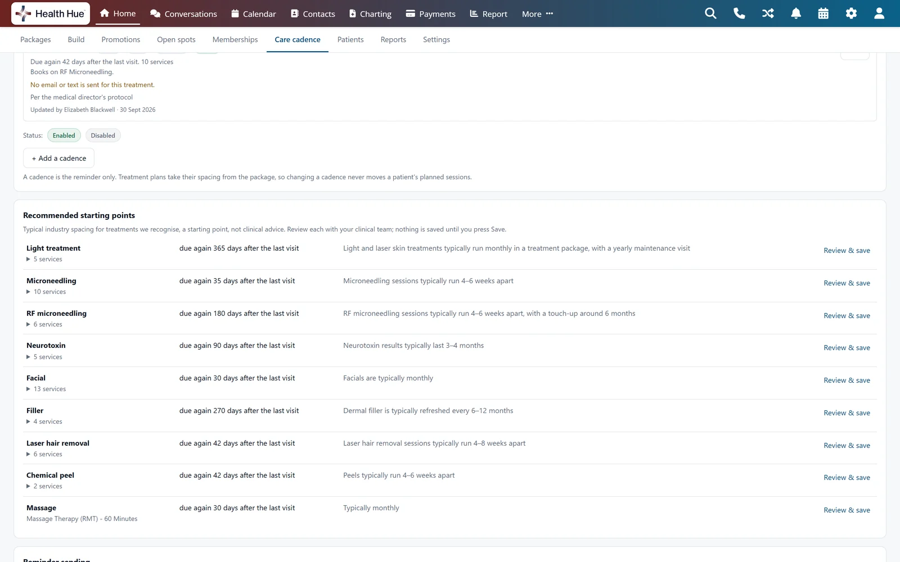This screenshot has height=562, width=900.
Task: Open the settings gear icon
Action: point(851,13)
